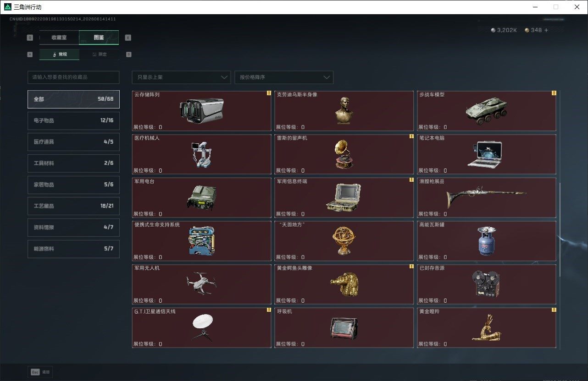The height and width of the screenshot is (381, 588).
Task: Filter by 工具材料 category
Action: tap(73, 163)
